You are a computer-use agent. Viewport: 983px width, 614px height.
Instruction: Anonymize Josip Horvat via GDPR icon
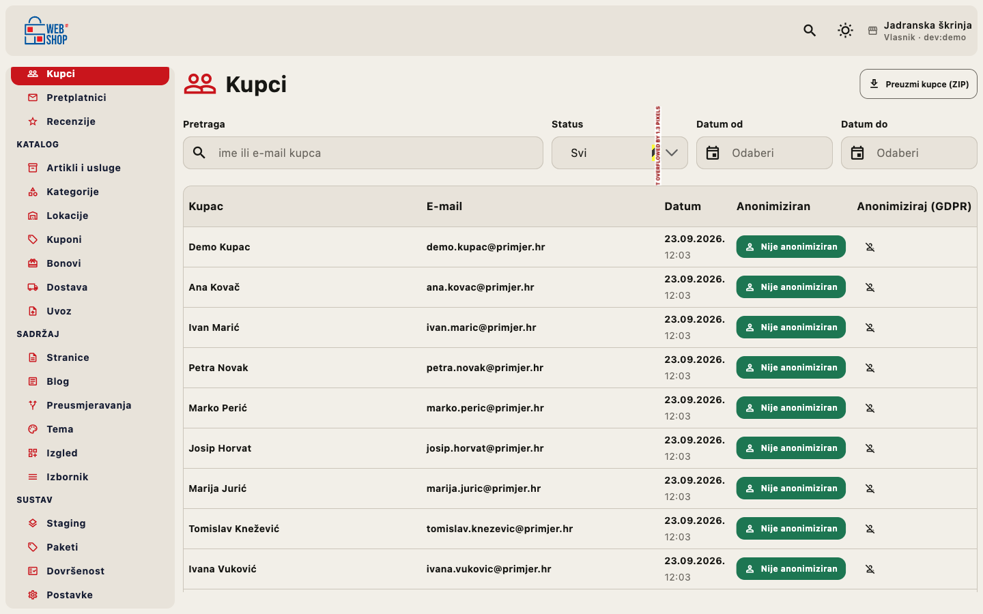(x=870, y=448)
